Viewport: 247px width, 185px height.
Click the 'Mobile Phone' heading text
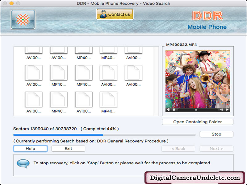[207, 27]
